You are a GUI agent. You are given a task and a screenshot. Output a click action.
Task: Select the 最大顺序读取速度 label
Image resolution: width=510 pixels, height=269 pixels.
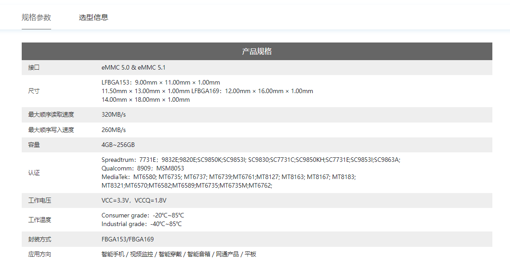pyautogui.click(x=51, y=115)
